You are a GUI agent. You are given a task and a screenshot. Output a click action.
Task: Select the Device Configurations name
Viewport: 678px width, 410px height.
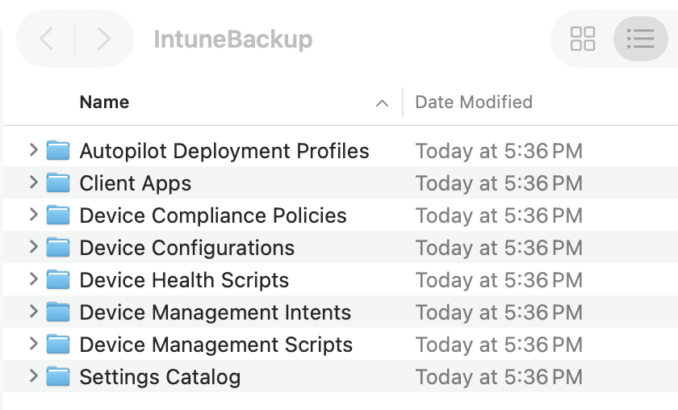(x=186, y=249)
